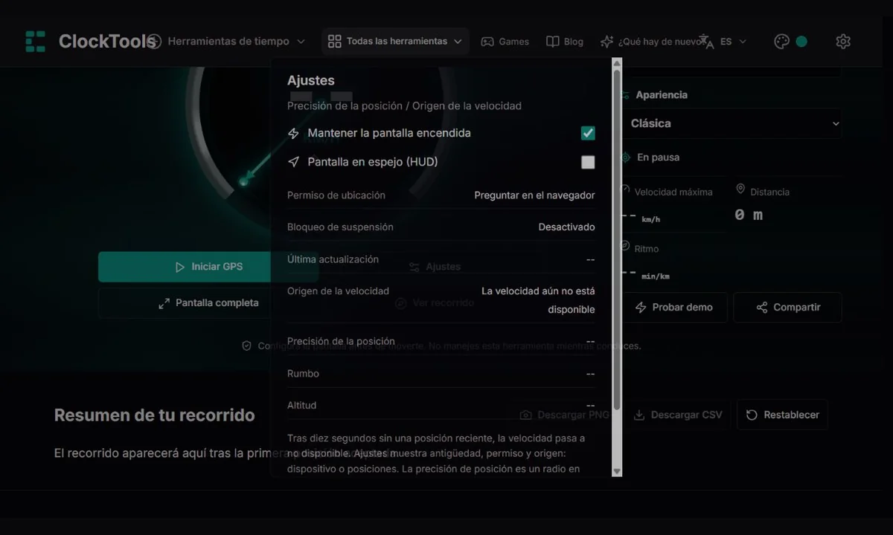Open the Clásica appearance dropdown
Image resolution: width=893 pixels, height=535 pixels.
point(733,123)
